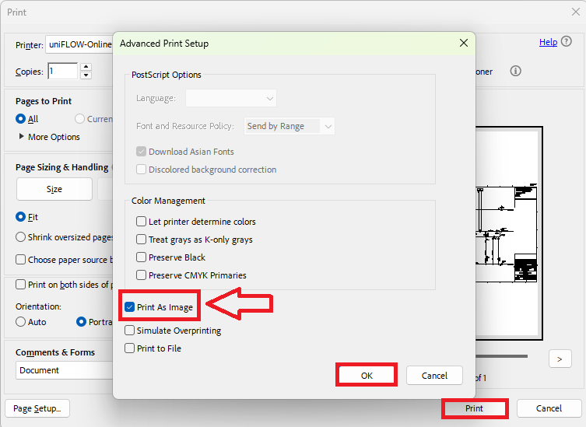
Task: Select Portrait orientation
Action: [81, 322]
